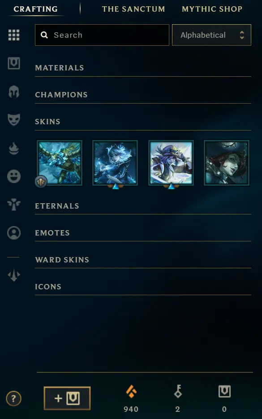The width and height of the screenshot is (262, 419).
Task: Filter by summoner icons profile symbol
Action: coord(14,233)
